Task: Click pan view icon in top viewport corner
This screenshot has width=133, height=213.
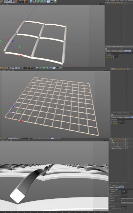Action: (99, 4)
